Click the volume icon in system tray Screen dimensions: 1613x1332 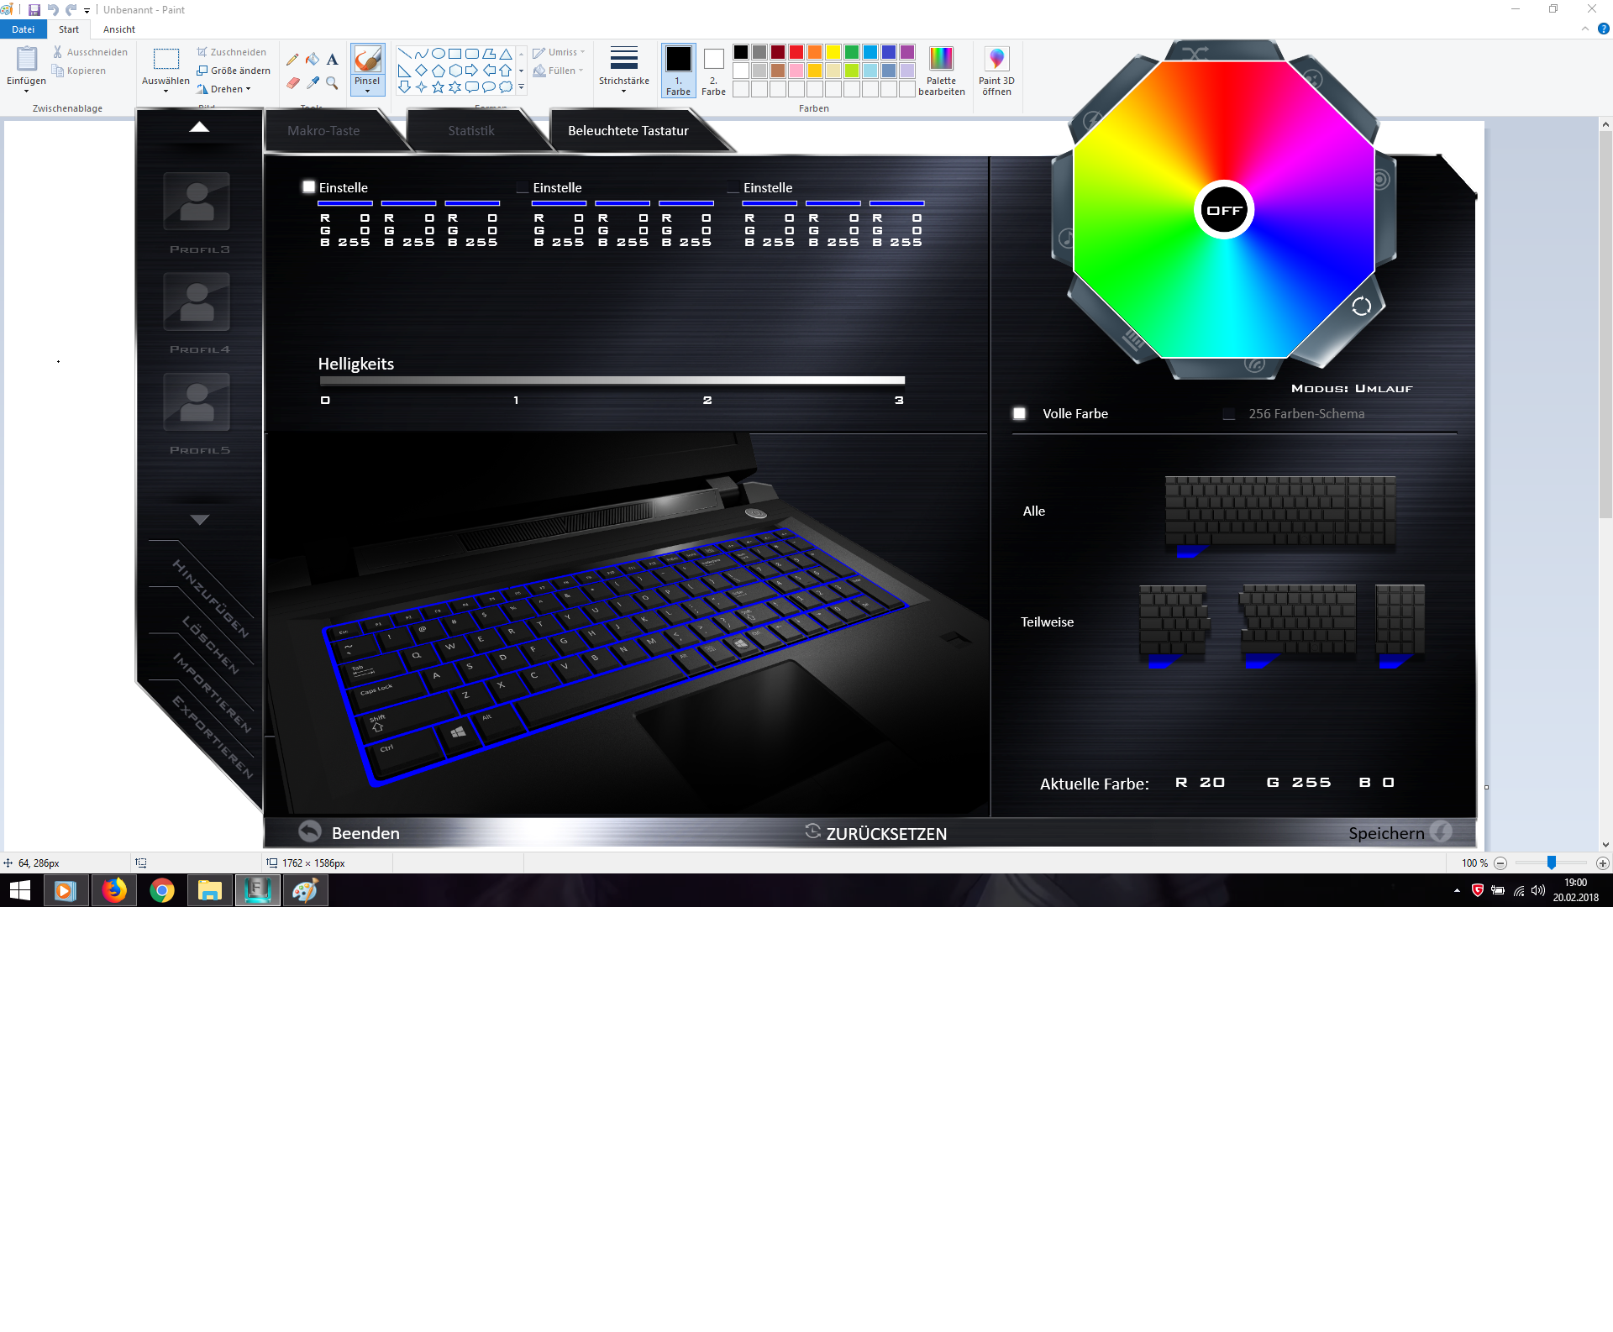(x=1538, y=890)
